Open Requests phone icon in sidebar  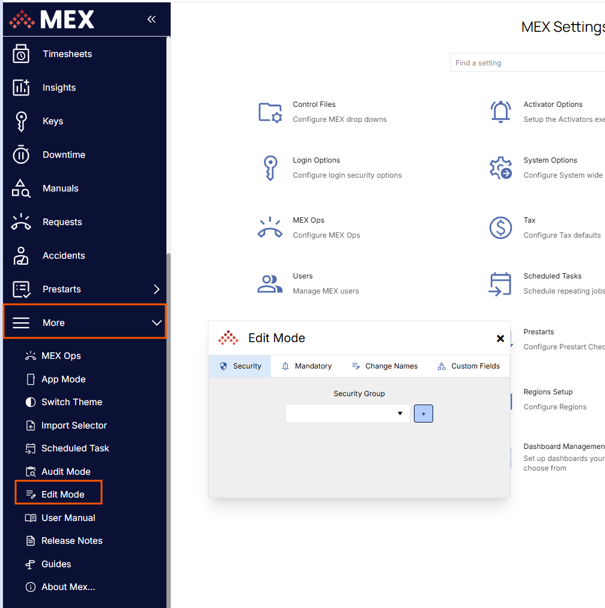pyautogui.click(x=21, y=222)
